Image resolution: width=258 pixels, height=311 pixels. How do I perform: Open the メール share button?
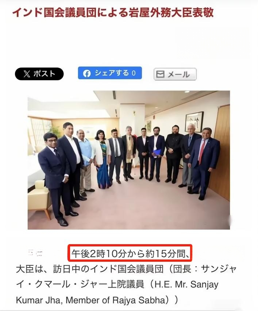click(175, 74)
